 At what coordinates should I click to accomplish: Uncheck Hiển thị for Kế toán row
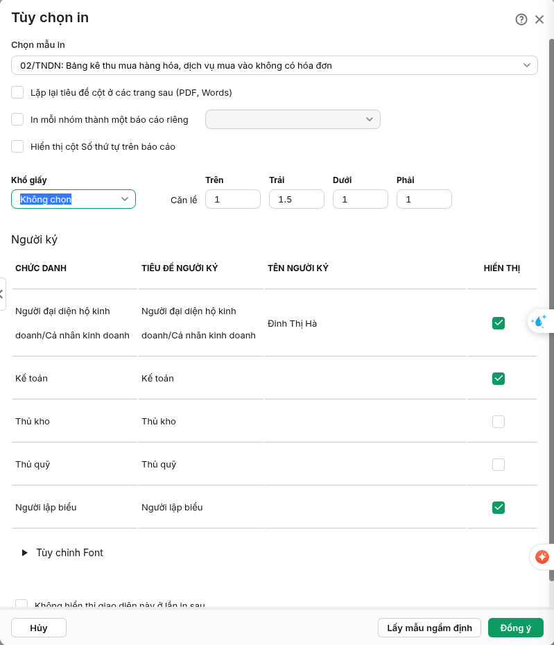(x=499, y=379)
